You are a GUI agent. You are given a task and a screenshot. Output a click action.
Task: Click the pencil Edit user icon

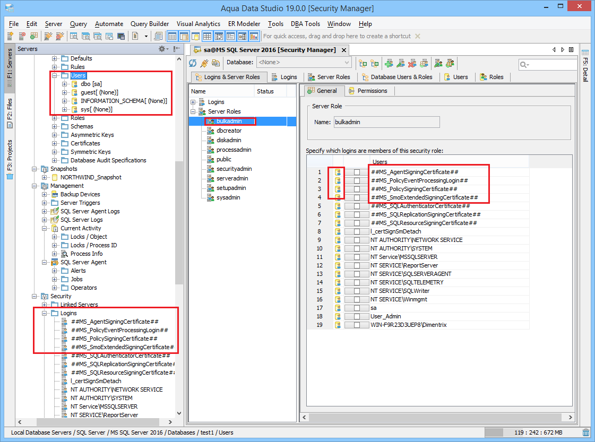[401, 63]
